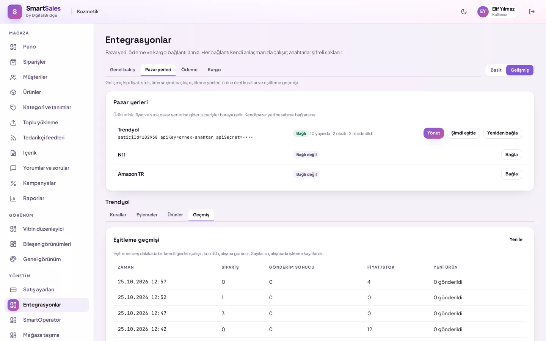546x341 pixels.
Task: Click the Yönet button for Trendyol
Action: coord(434,133)
